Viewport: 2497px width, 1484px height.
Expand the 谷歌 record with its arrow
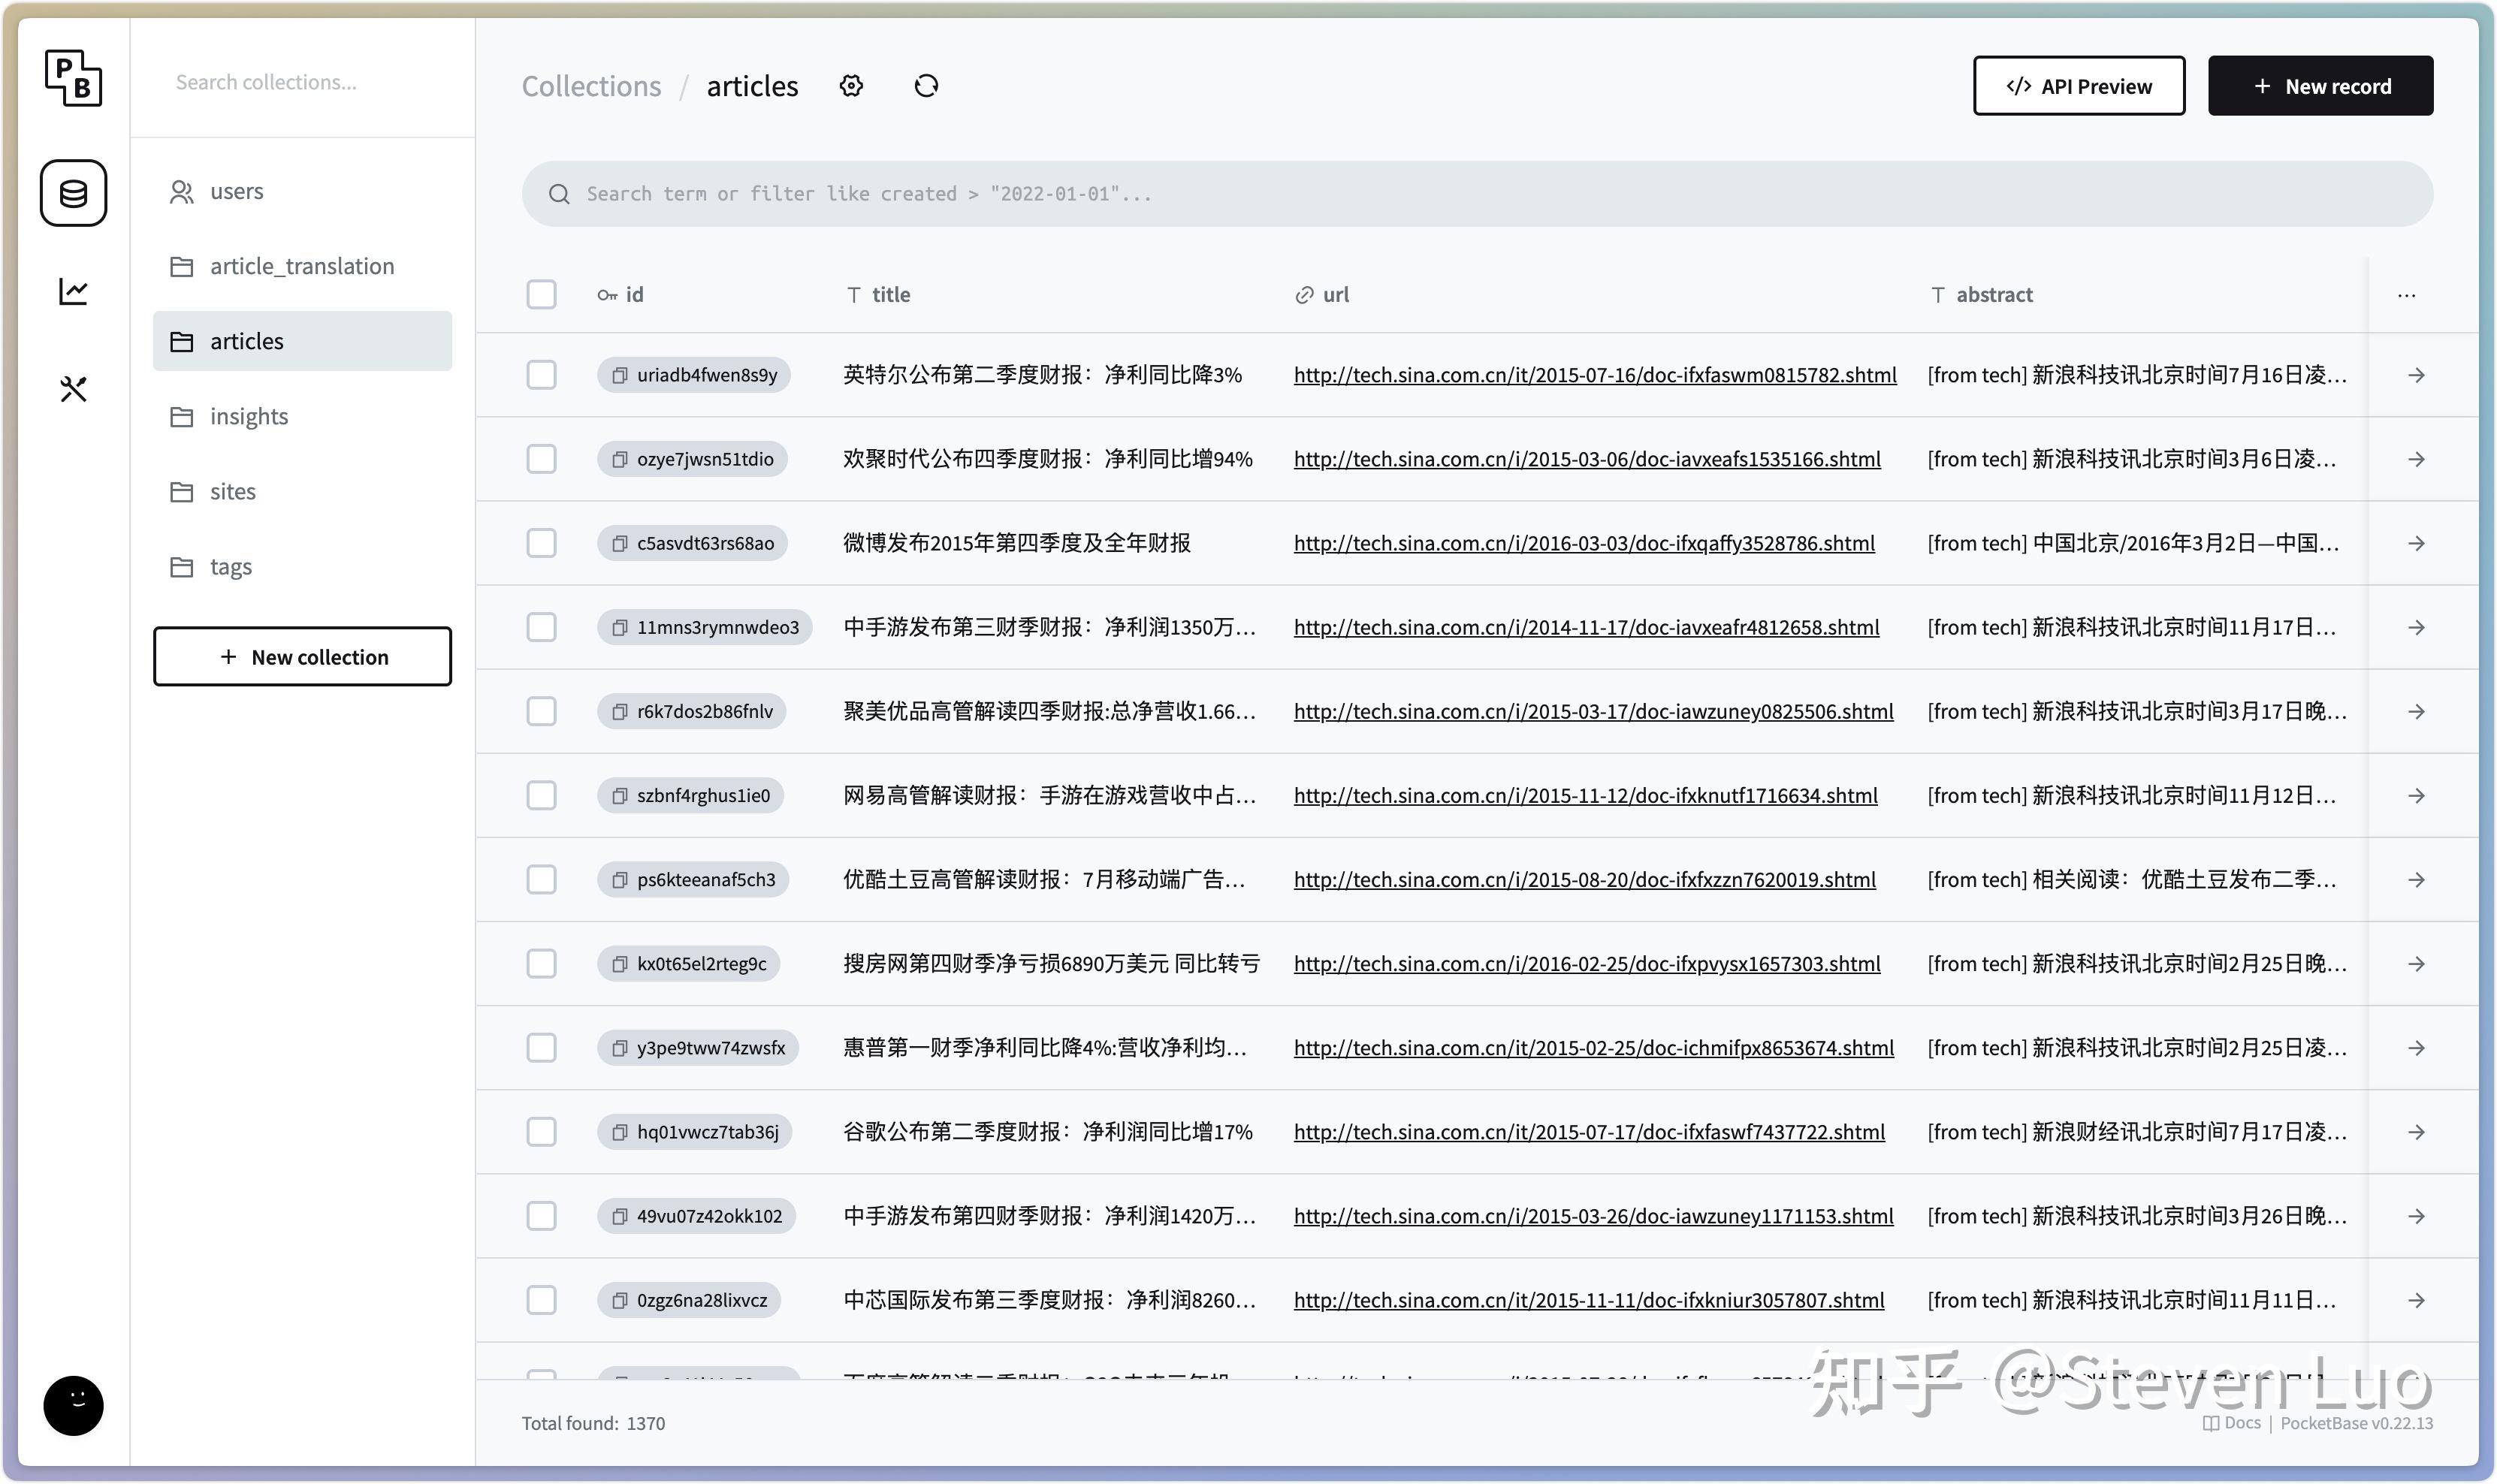point(2416,1131)
